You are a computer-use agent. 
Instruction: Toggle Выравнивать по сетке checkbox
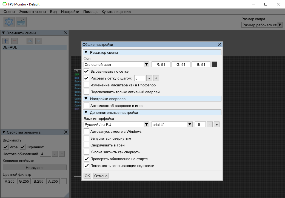87,71
